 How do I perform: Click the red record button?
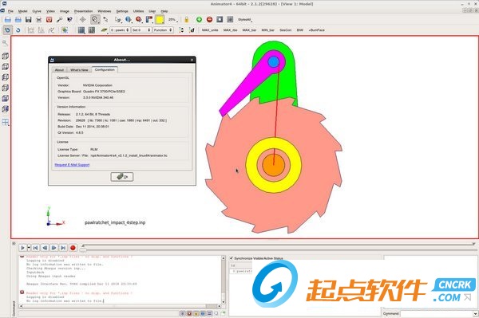click(x=73, y=248)
